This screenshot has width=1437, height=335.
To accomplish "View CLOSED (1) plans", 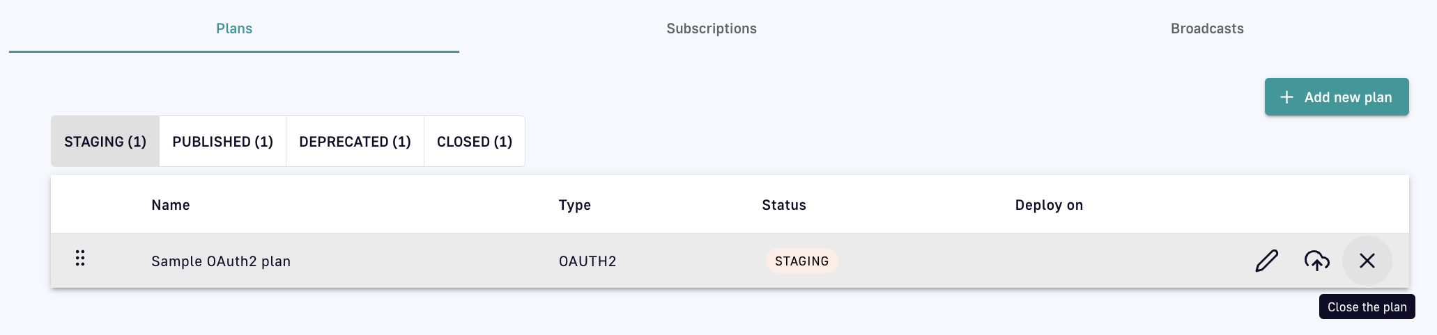I will point(475,142).
